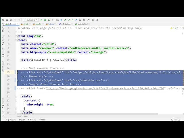Click line number 12 in the gutter
The width and height of the screenshot is (184, 138).
8,60
